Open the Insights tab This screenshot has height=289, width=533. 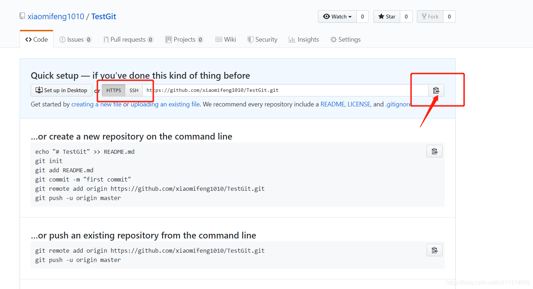coord(304,40)
